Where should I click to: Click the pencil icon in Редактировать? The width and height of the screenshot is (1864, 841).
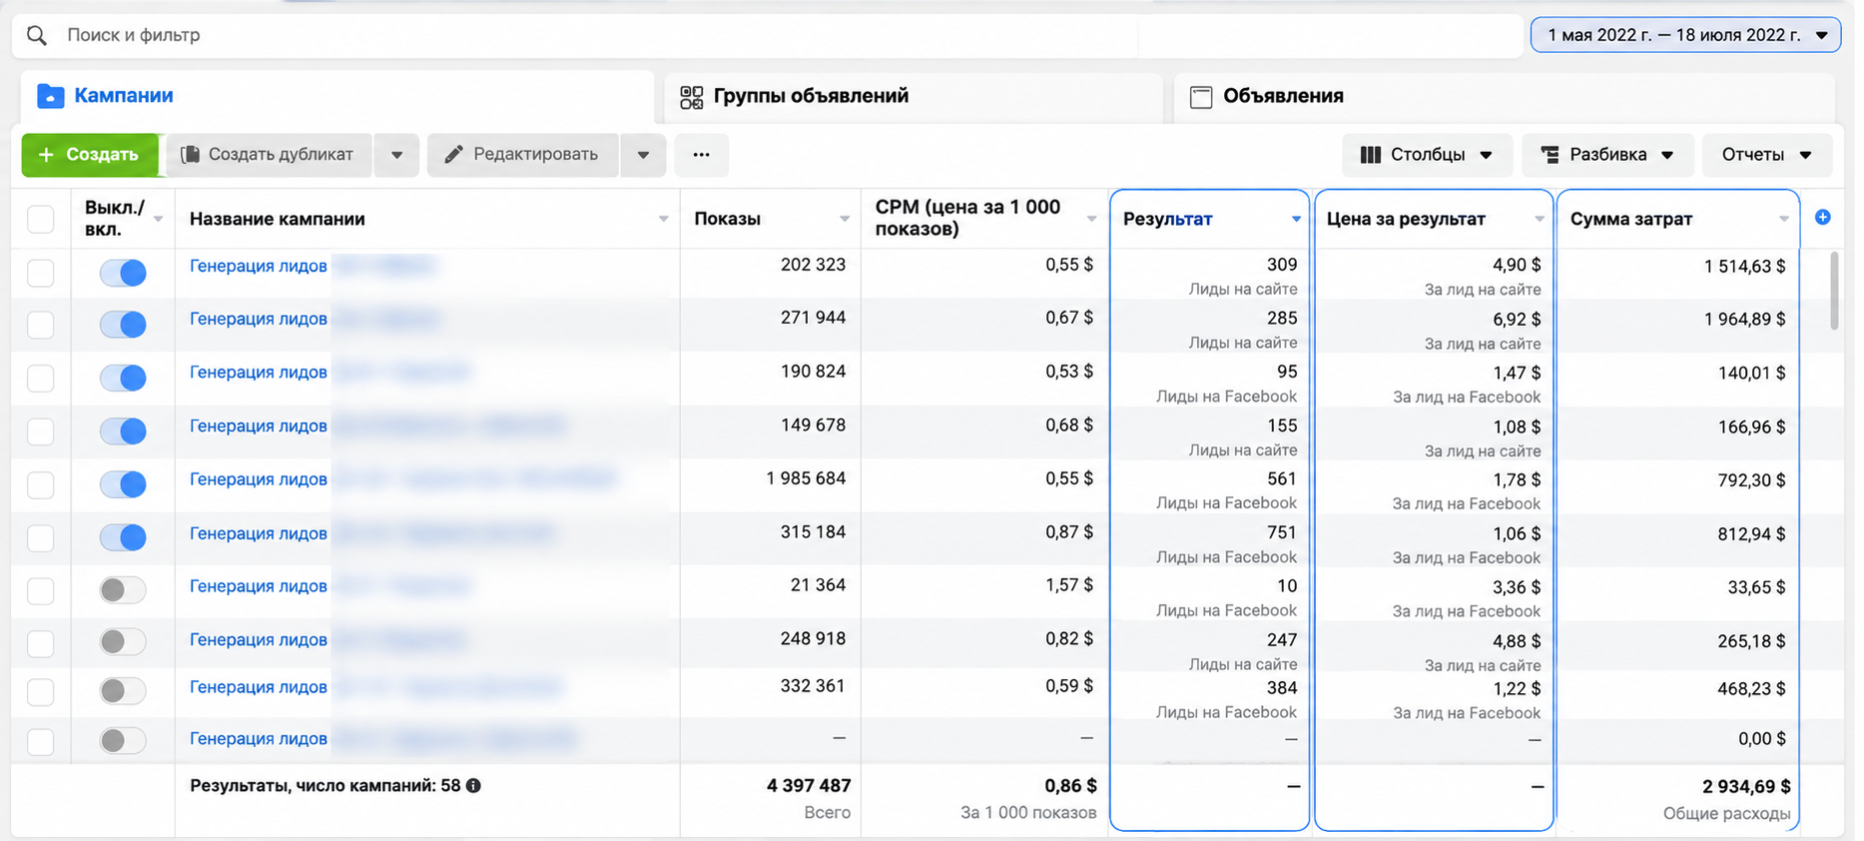coord(453,155)
